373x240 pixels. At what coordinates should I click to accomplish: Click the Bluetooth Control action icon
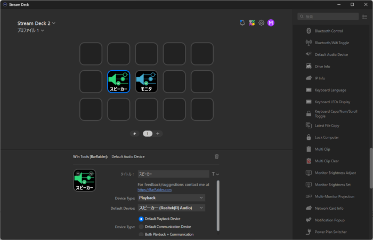[309, 31]
